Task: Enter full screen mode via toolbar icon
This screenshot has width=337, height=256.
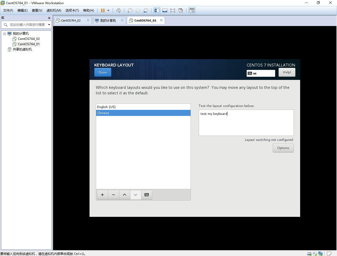Action: (x=173, y=11)
